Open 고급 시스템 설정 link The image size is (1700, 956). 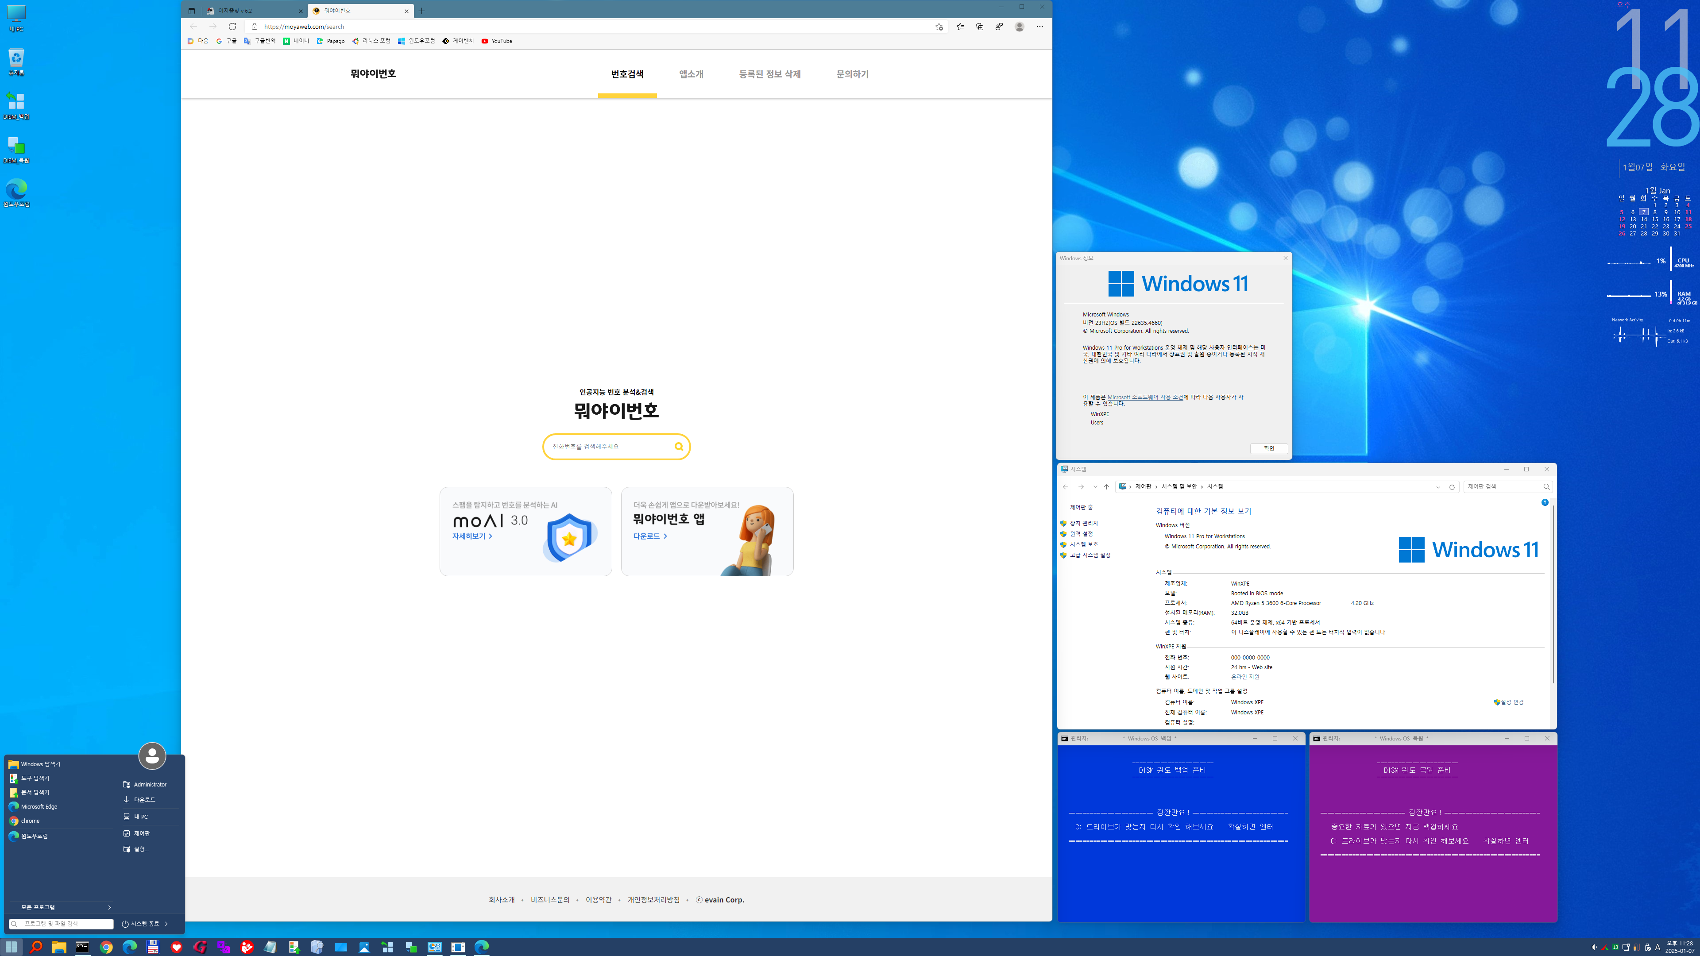pos(1090,555)
